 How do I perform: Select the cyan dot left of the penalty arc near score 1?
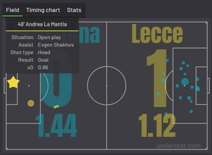point(158,94)
